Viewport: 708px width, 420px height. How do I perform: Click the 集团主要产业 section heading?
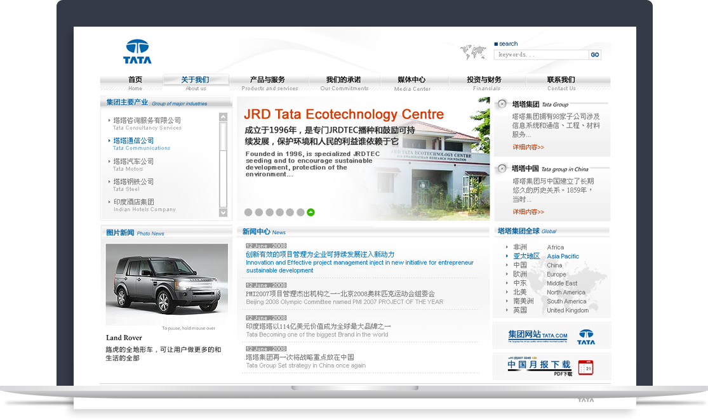(157, 102)
